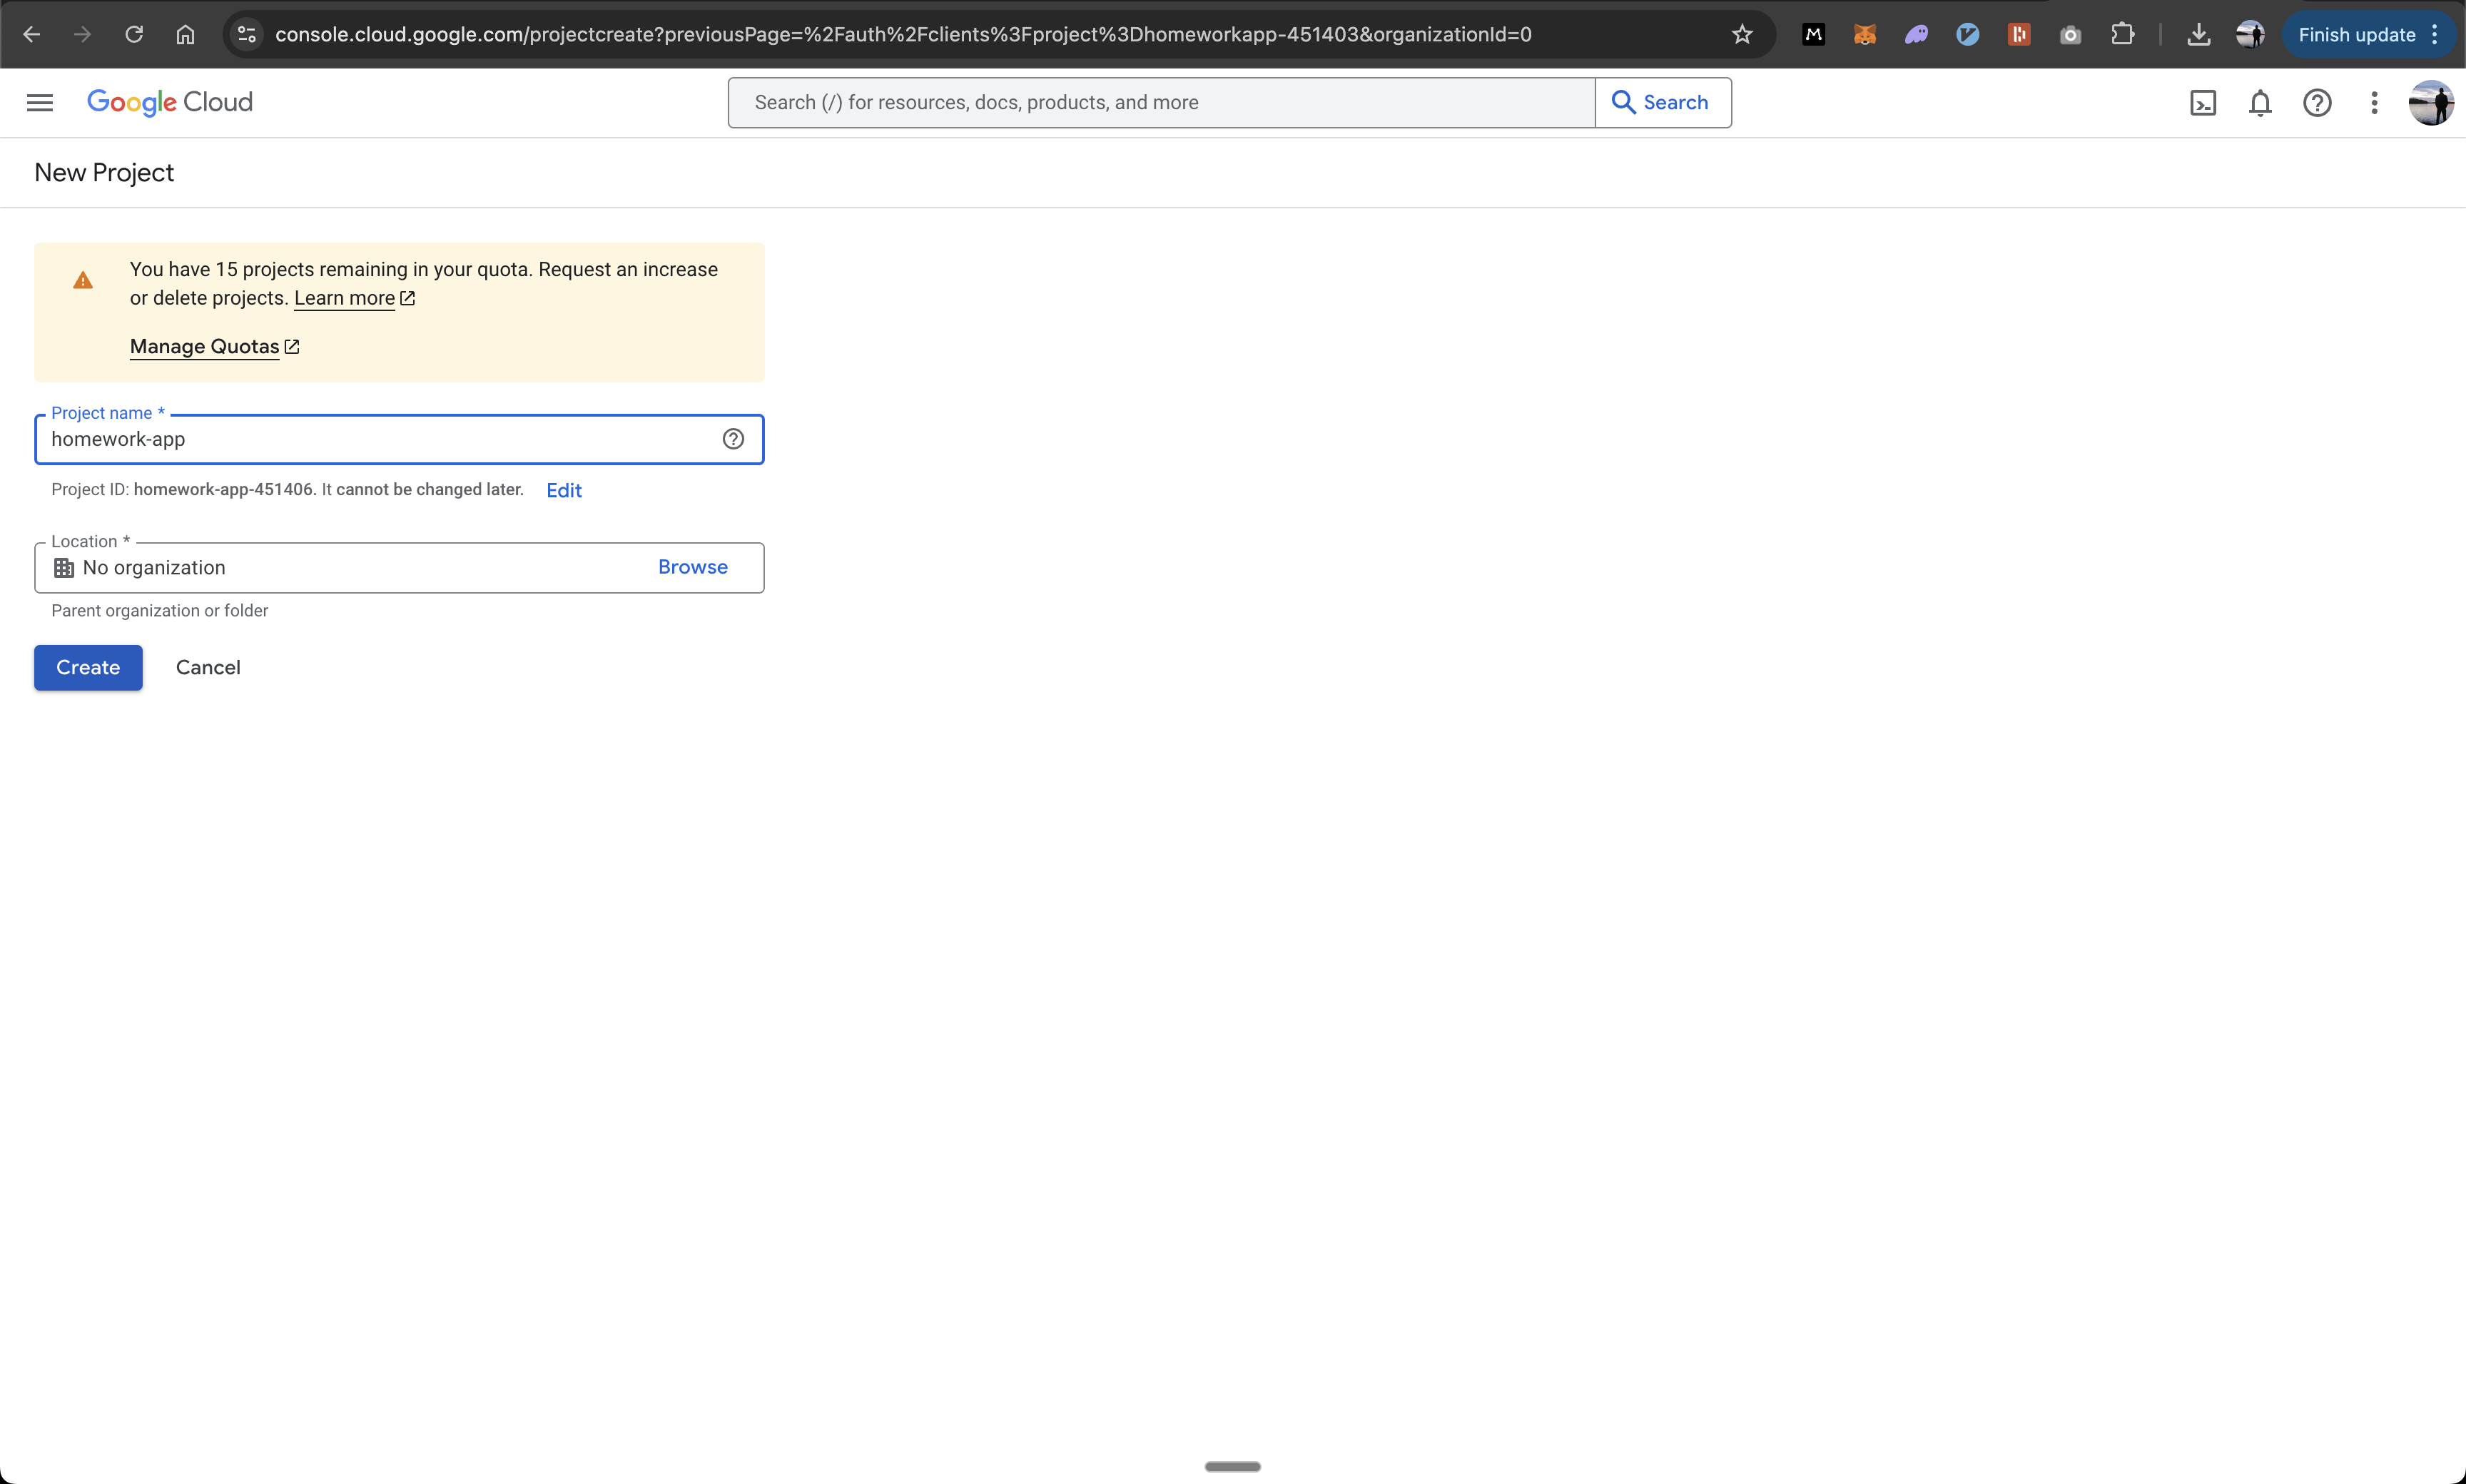Edit the project ID

[563, 490]
